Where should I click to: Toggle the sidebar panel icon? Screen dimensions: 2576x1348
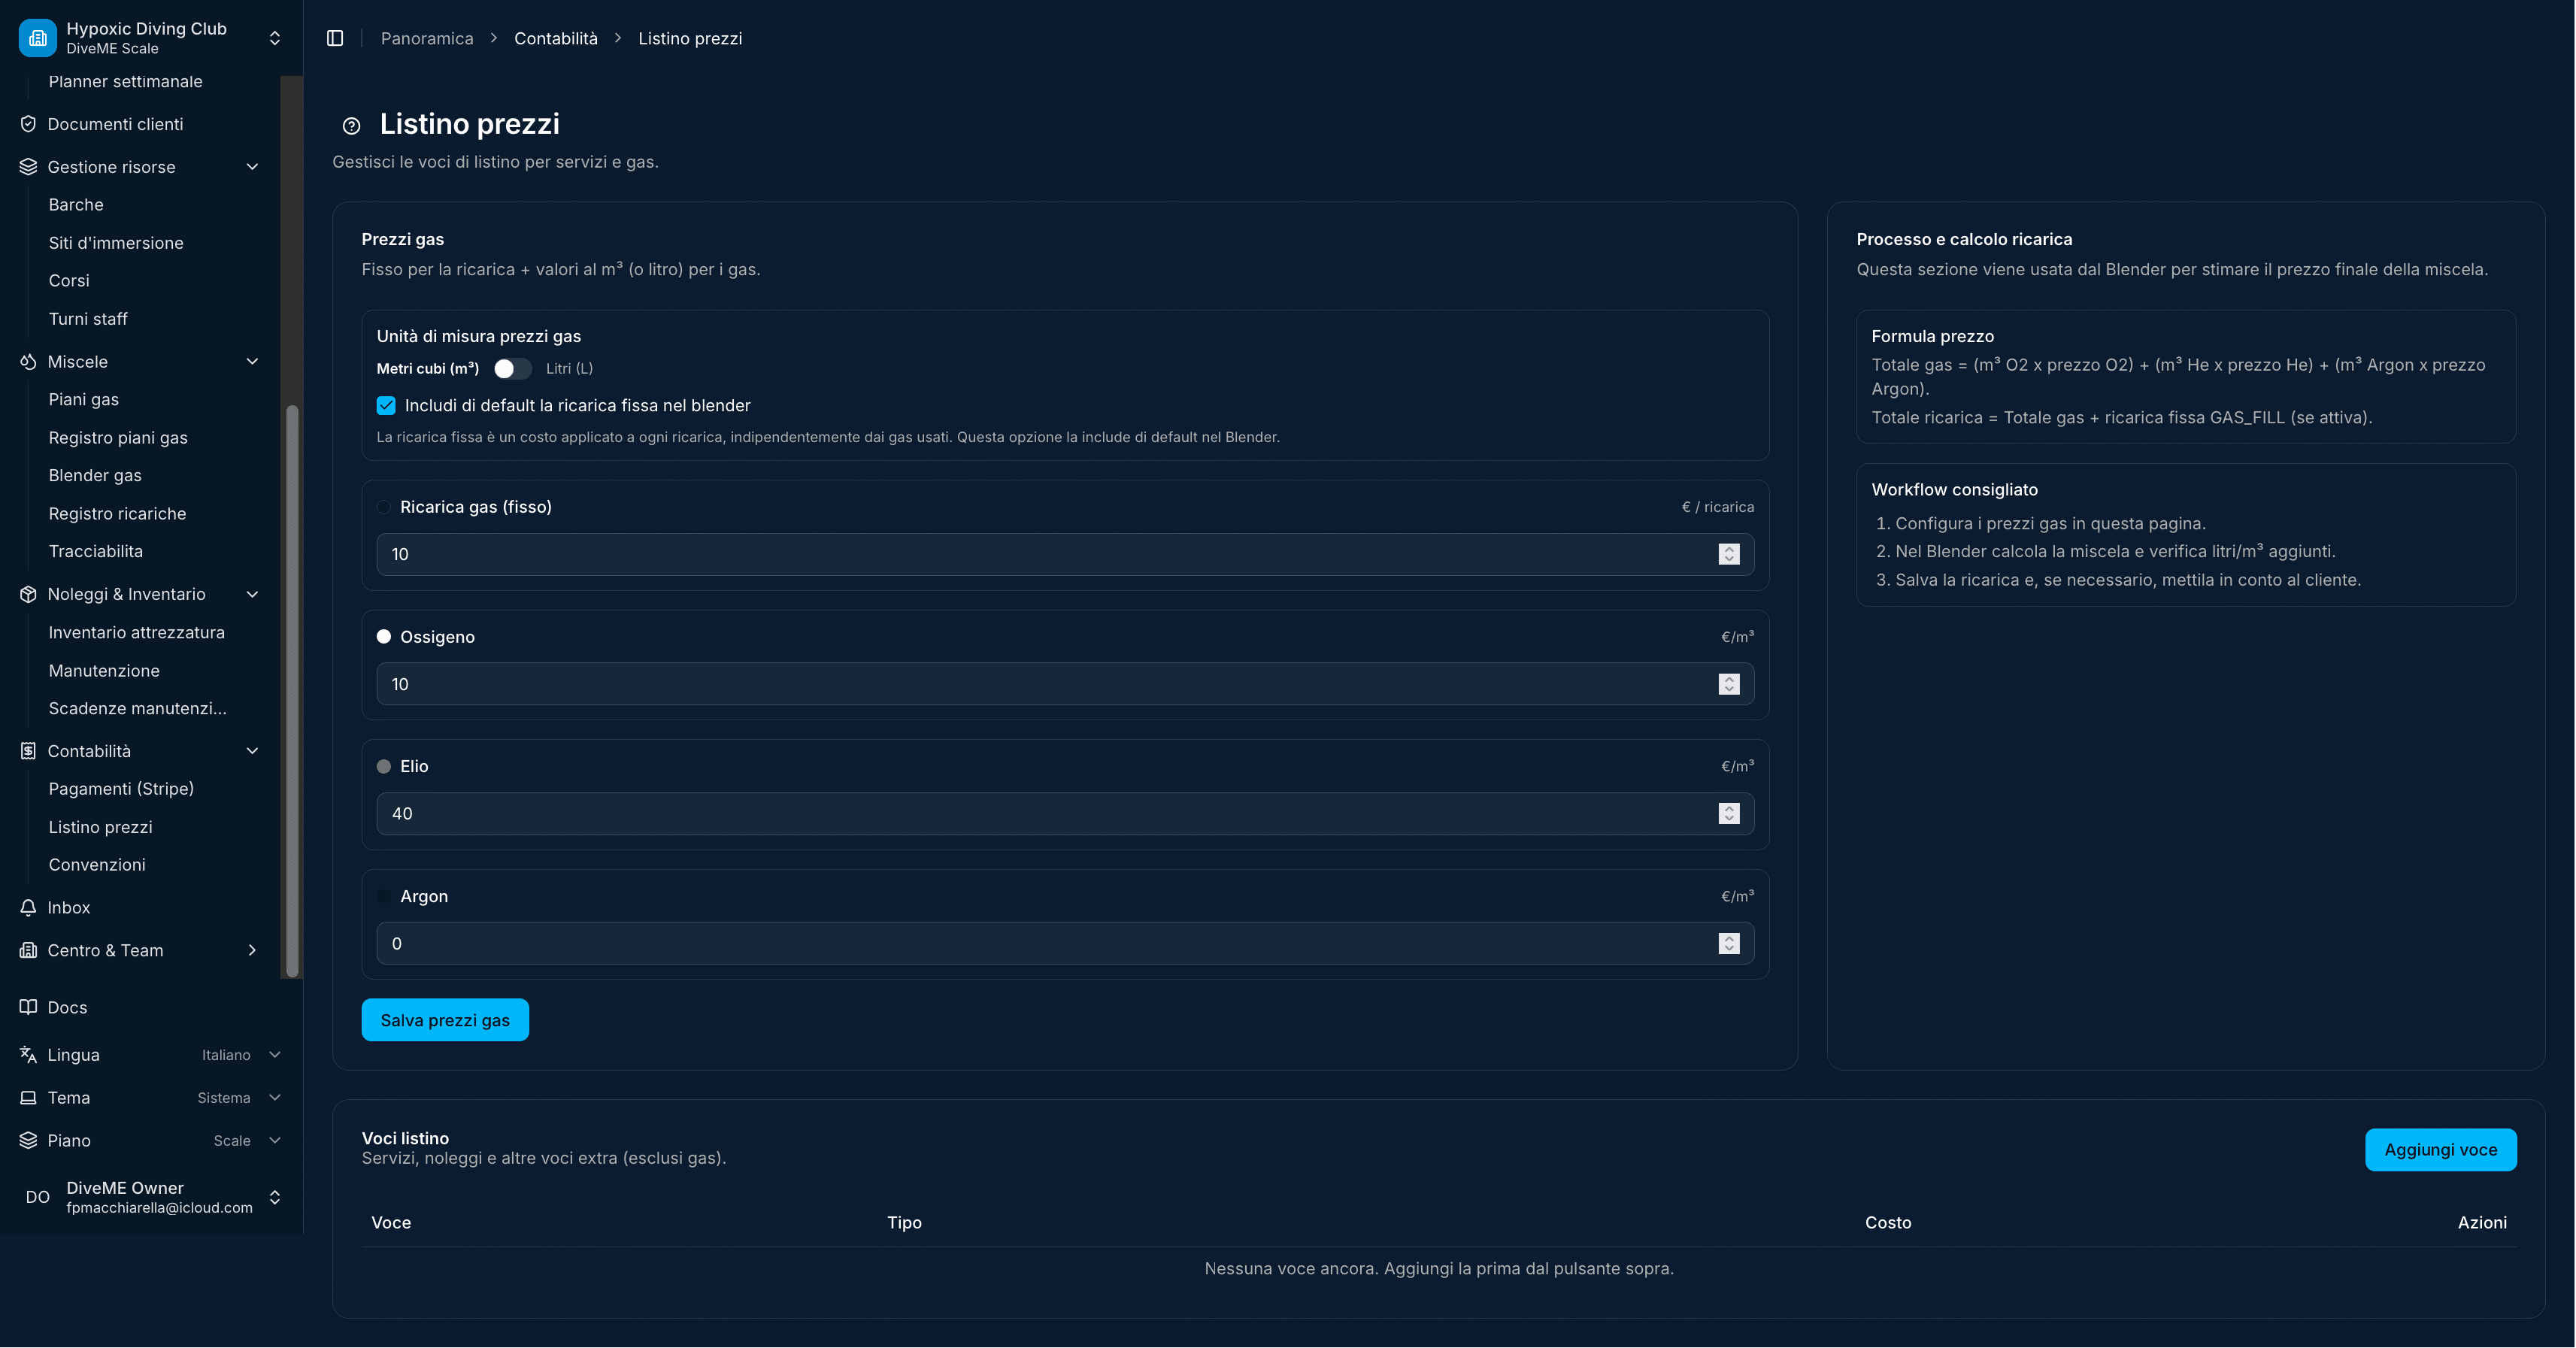[x=335, y=38]
